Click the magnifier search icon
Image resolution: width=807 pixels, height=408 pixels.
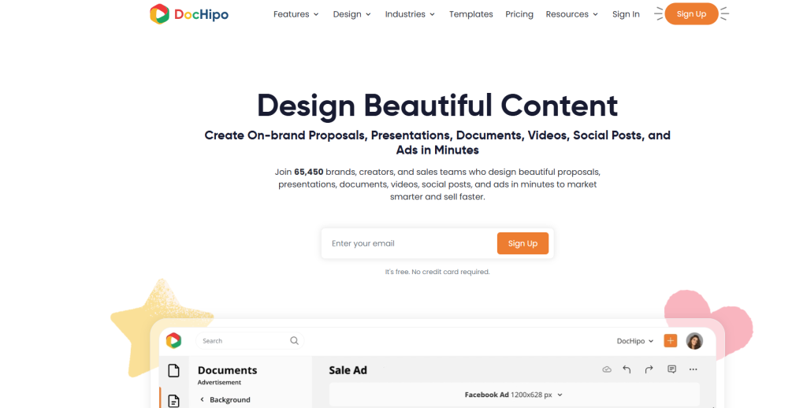295,340
